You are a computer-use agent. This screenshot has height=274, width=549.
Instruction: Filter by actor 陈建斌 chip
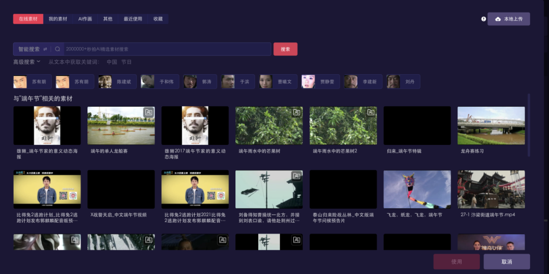117,81
